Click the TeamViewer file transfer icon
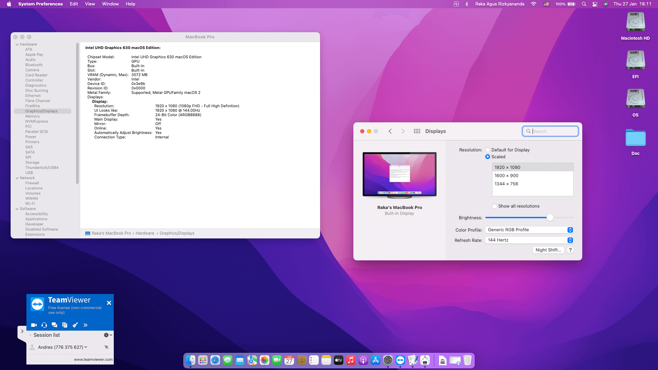Image resolution: width=658 pixels, height=370 pixels. [x=65, y=325]
